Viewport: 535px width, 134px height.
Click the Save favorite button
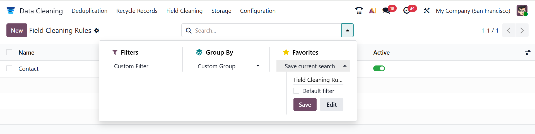click(x=305, y=104)
